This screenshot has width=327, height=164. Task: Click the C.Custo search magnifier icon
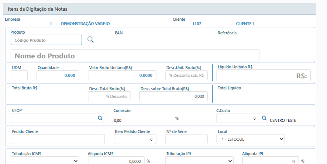(264, 118)
